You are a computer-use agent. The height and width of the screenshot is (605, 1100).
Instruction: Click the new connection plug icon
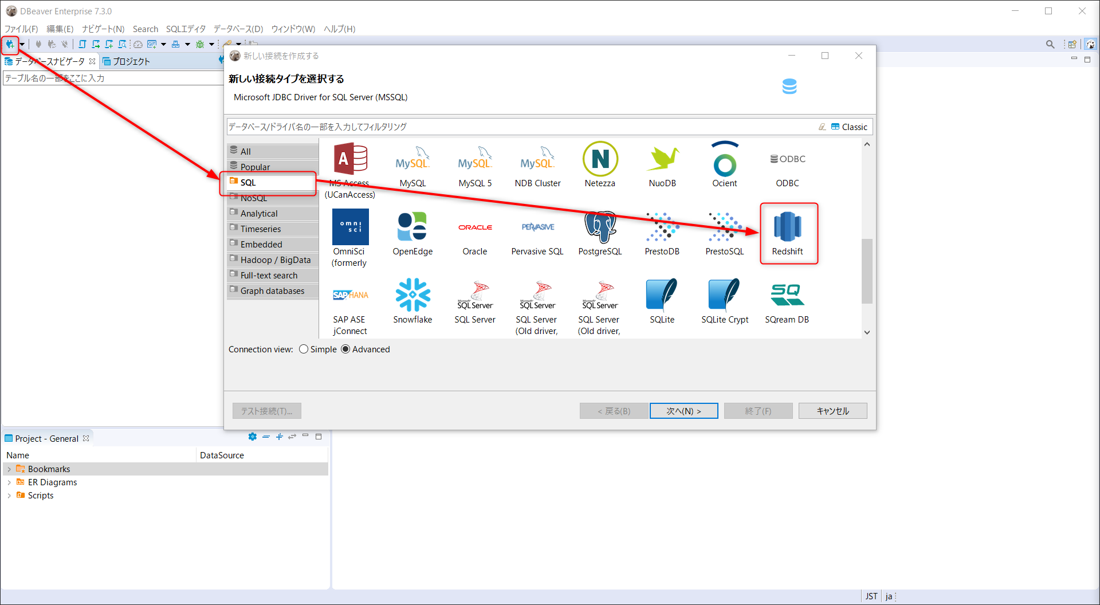coord(10,44)
